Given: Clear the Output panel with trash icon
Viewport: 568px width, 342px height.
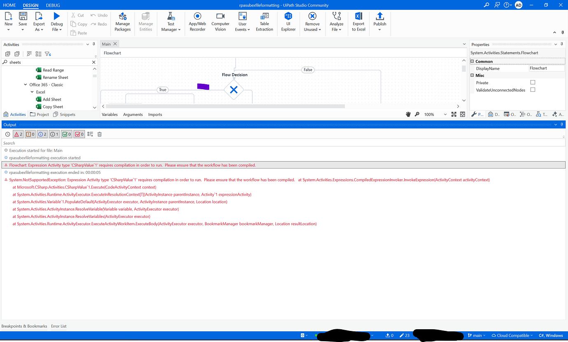Looking at the screenshot, I should coord(99,134).
